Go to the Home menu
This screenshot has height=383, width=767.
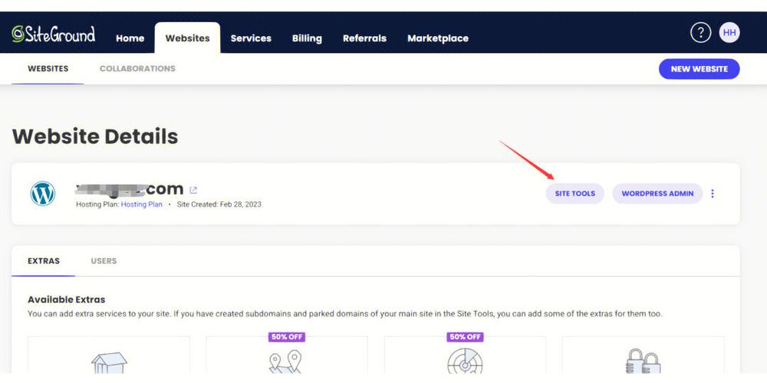coord(130,38)
